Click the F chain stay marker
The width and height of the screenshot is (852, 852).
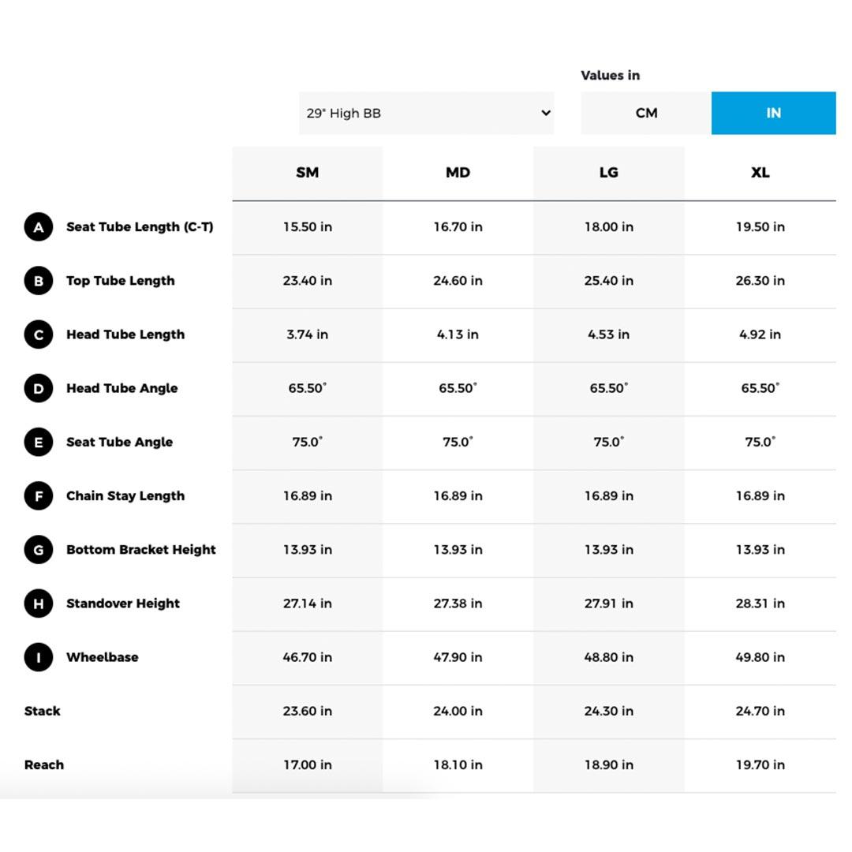[x=38, y=496]
